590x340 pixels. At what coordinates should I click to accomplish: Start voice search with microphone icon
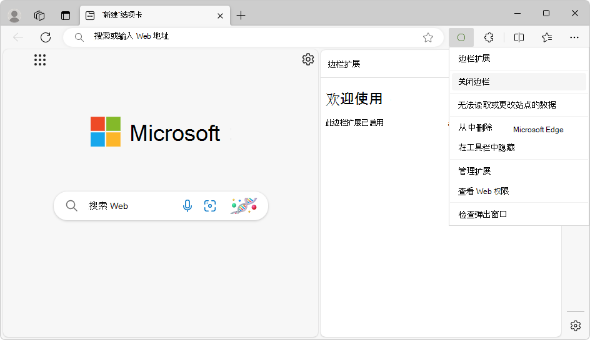pos(187,206)
